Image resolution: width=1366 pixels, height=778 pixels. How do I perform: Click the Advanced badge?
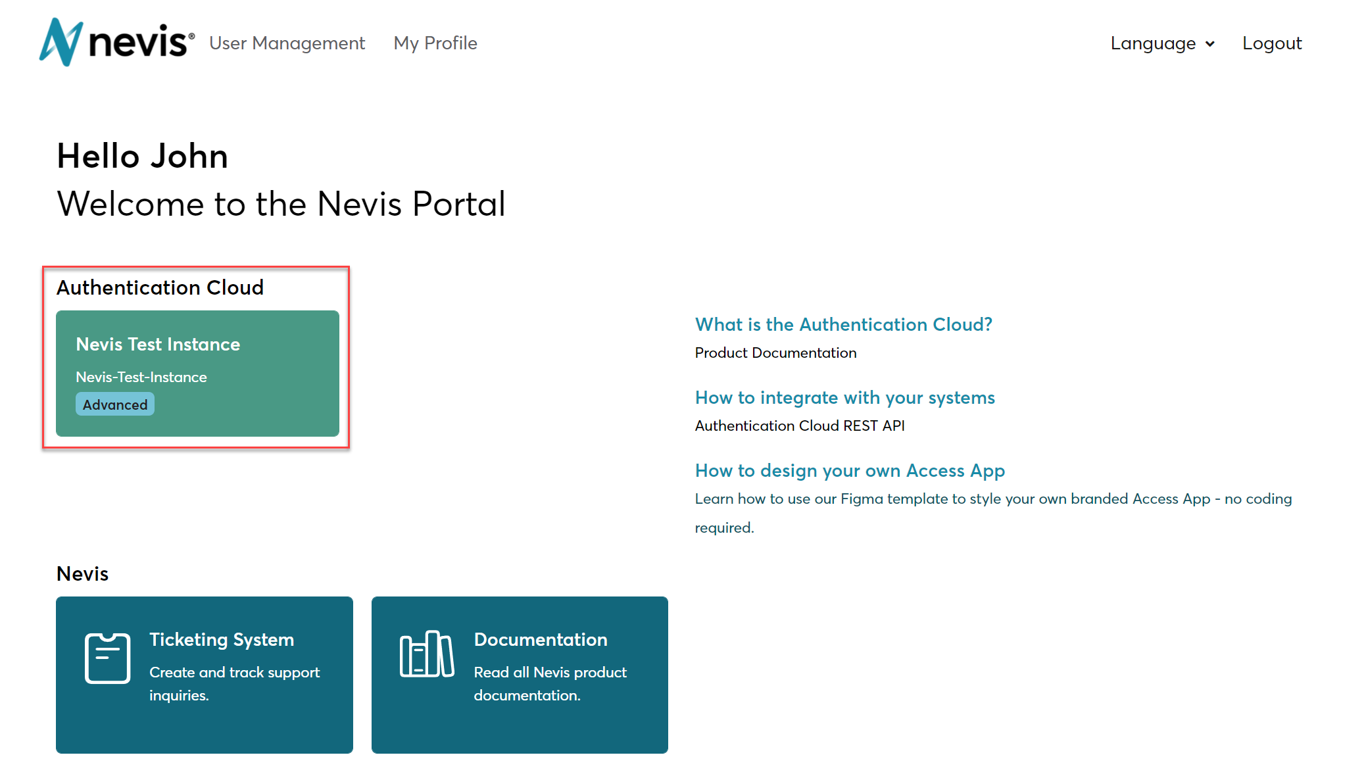[x=115, y=404]
